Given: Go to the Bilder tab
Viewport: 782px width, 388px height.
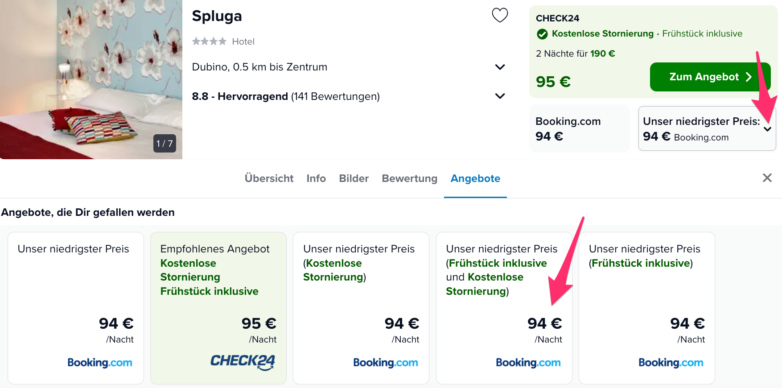Looking at the screenshot, I should [354, 178].
